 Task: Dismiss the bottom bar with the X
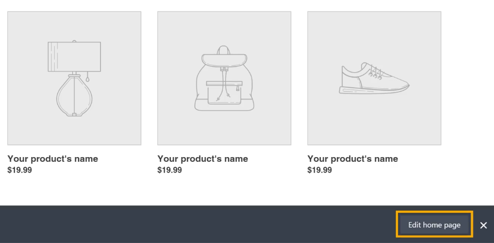483,225
